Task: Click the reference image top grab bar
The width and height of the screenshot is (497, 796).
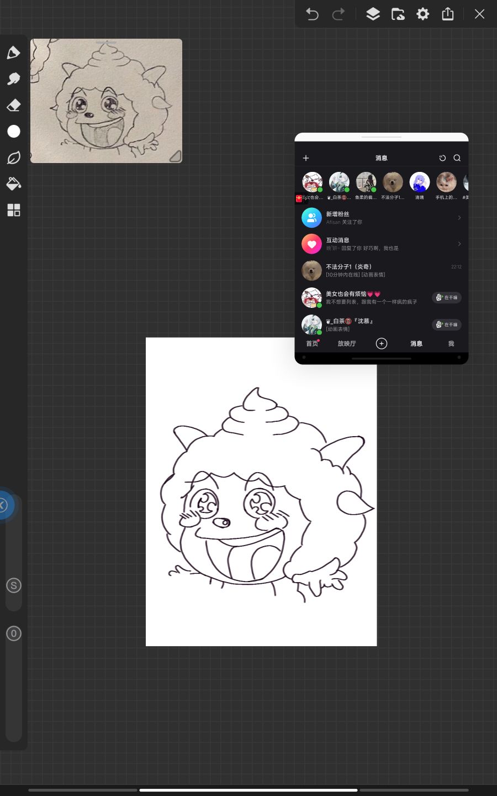Action: pyautogui.click(x=106, y=43)
